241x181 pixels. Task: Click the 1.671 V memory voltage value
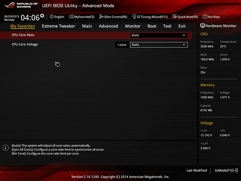tap(225, 97)
